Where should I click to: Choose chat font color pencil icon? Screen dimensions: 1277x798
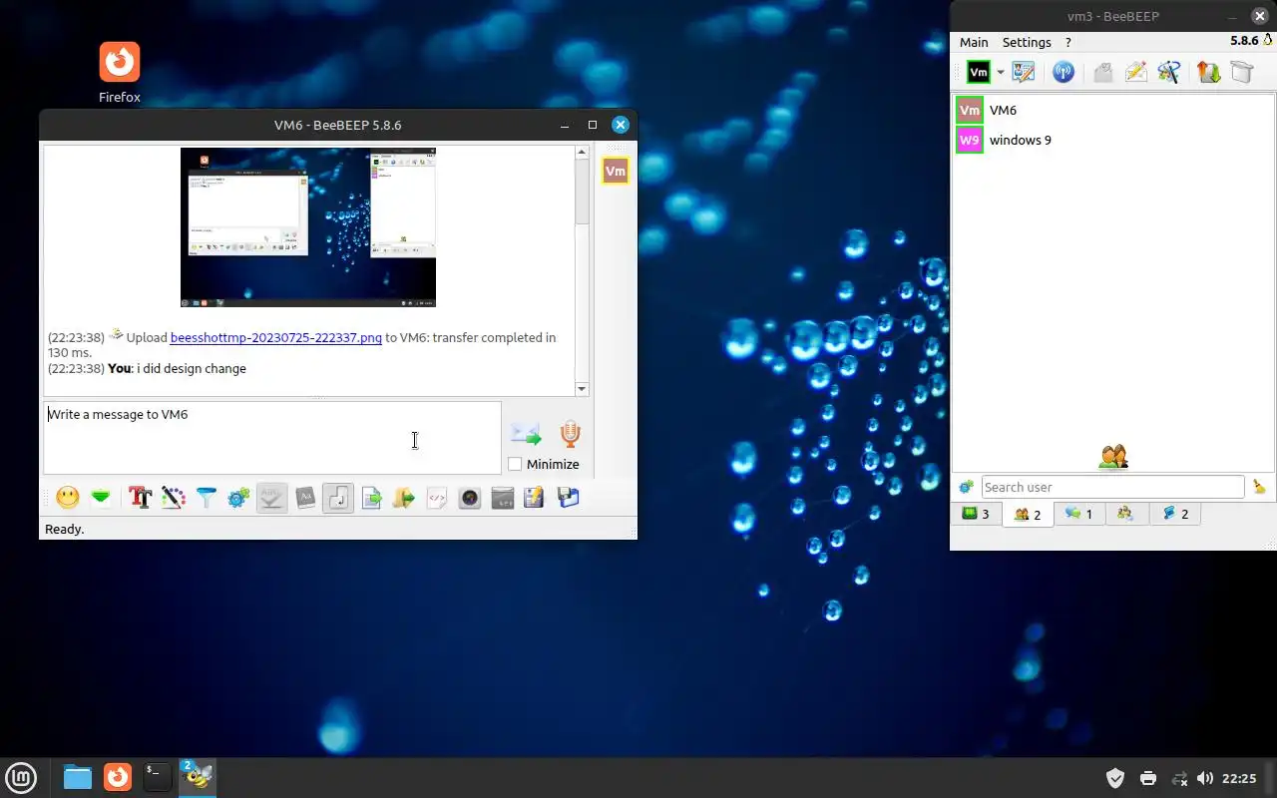click(x=174, y=497)
